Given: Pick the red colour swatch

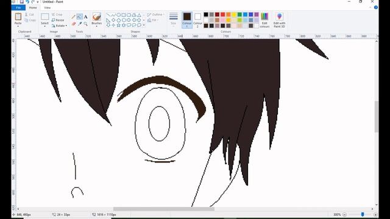Looking at the screenshot, I should point(223,15).
